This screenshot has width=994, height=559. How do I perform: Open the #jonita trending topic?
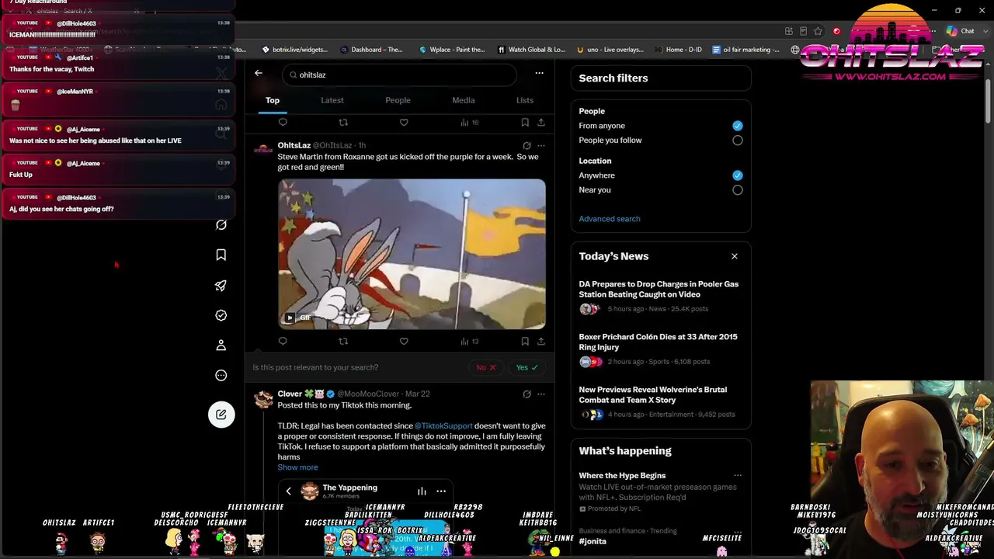(x=593, y=541)
